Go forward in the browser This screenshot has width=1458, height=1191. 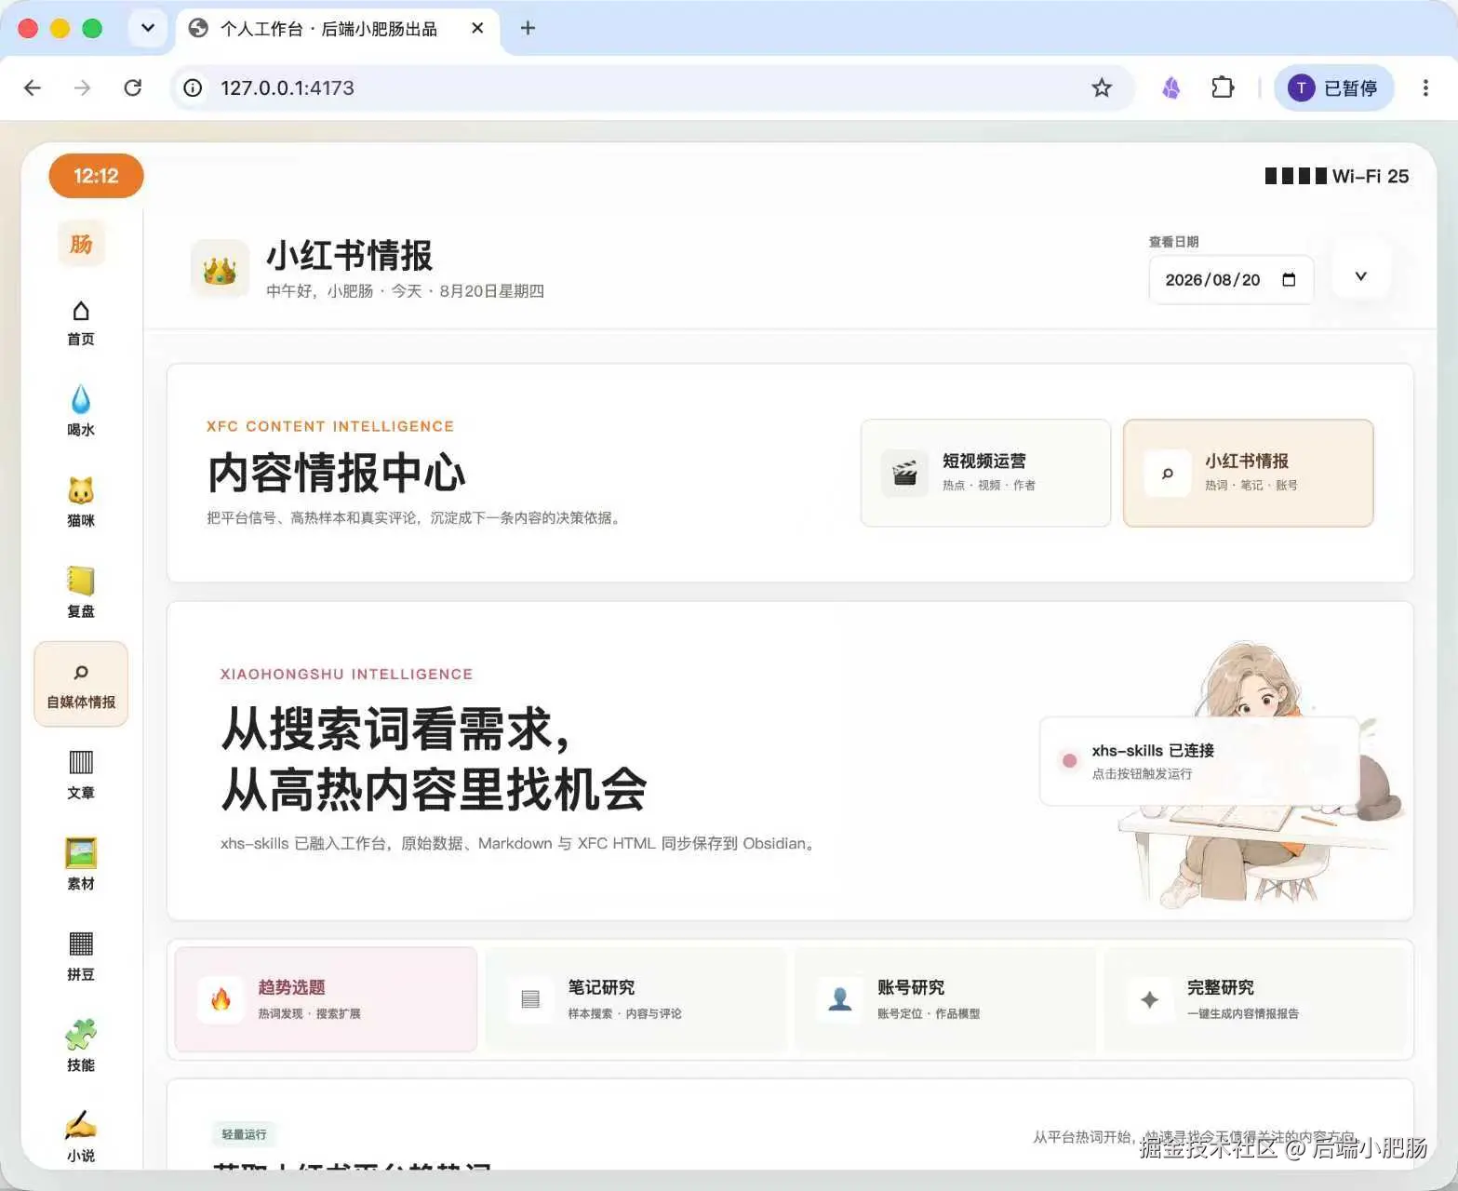click(x=83, y=87)
